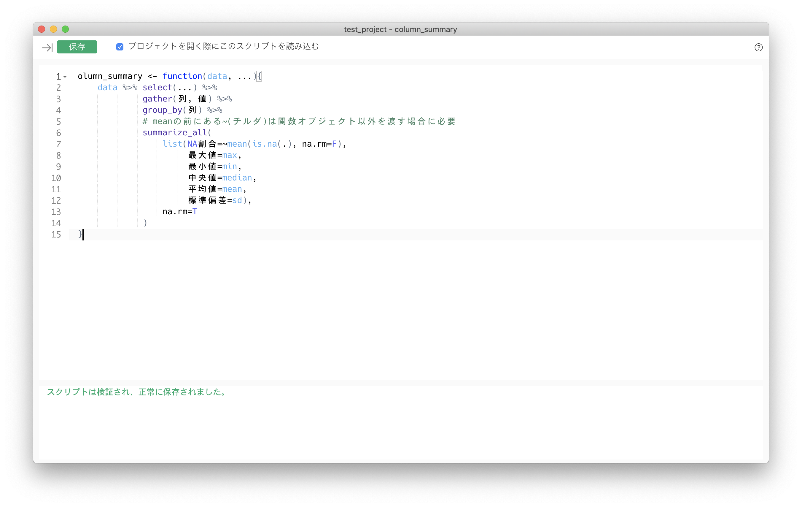Click the green 保存 save button

coord(77,47)
